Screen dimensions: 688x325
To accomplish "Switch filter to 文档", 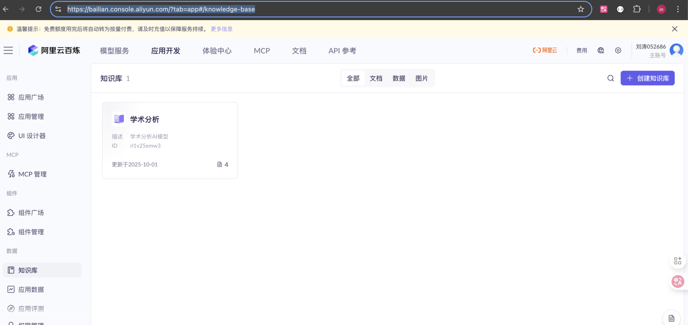I will pyautogui.click(x=376, y=78).
